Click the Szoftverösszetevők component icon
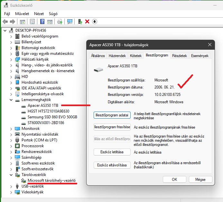 click(17, 169)
